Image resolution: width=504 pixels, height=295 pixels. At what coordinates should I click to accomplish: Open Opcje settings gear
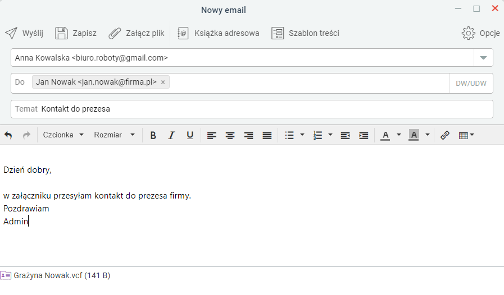[x=481, y=33]
